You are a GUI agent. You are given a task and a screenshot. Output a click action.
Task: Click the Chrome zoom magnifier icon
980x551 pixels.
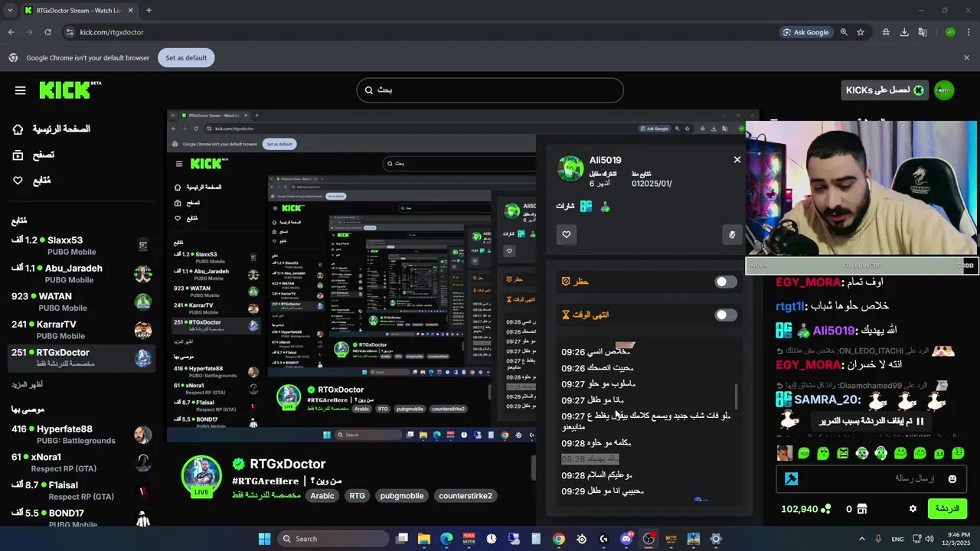click(844, 32)
